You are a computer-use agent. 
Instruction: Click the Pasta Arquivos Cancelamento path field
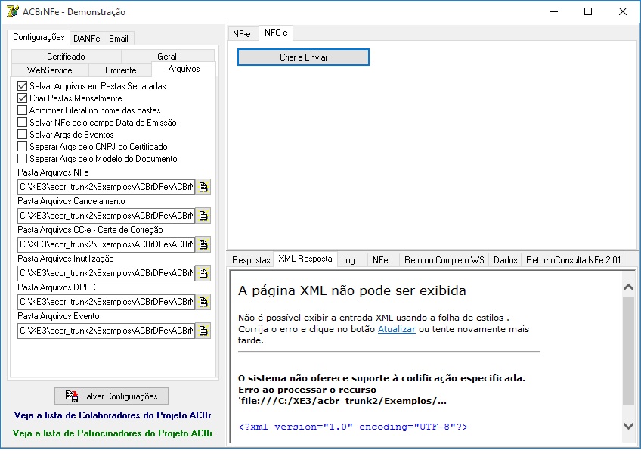pyautogui.click(x=107, y=216)
